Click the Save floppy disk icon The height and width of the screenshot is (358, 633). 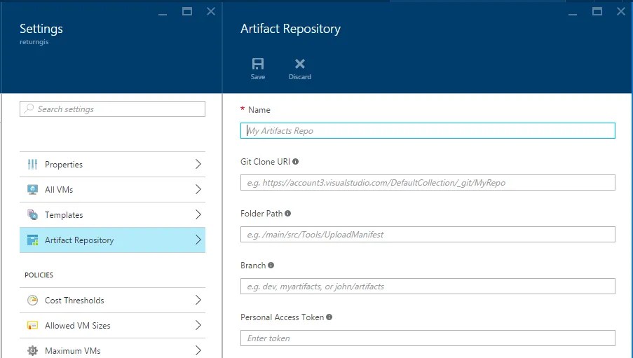click(x=257, y=64)
